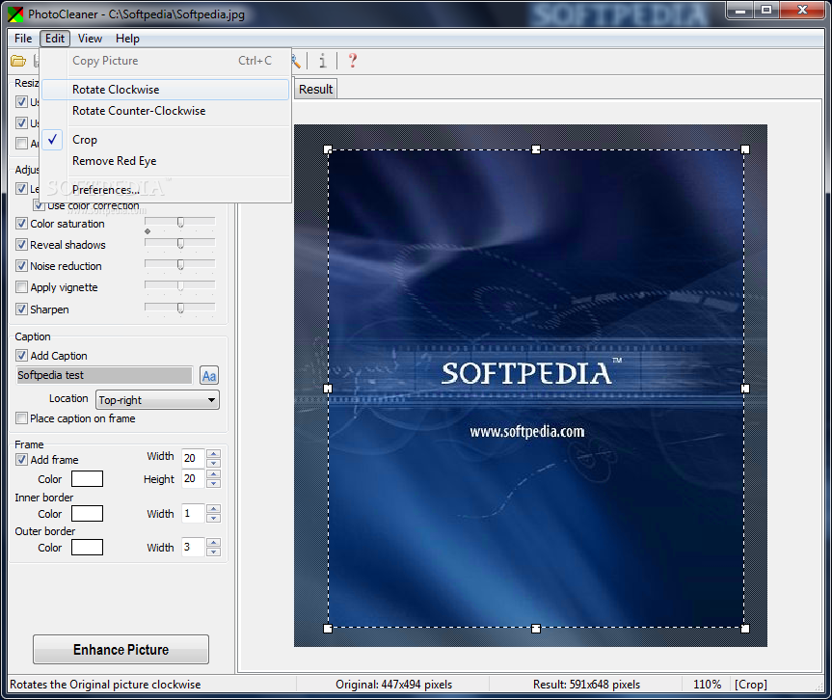Increase frame Height with up arrow

(x=213, y=474)
